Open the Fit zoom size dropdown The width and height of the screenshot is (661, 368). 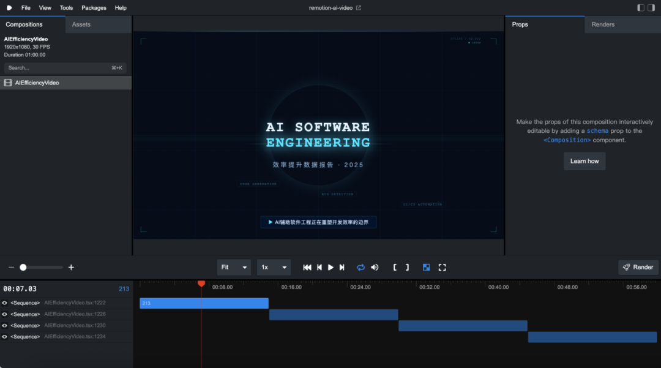(x=234, y=268)
